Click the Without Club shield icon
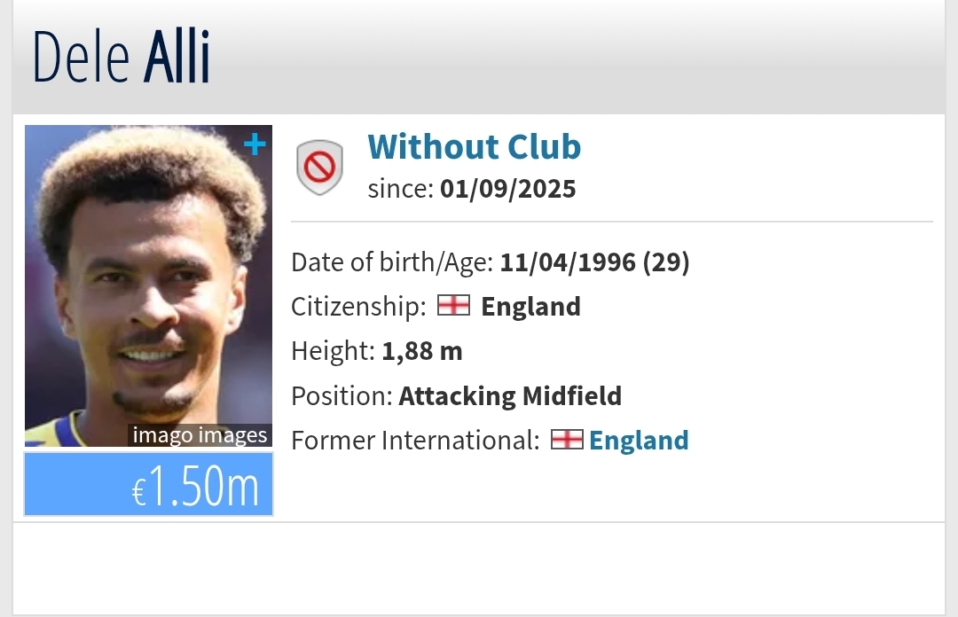The height and width of the screenshot is (617, 958). tap(319, 167)
